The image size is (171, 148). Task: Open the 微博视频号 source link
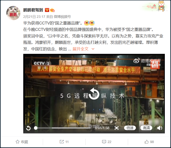(62, 17)
